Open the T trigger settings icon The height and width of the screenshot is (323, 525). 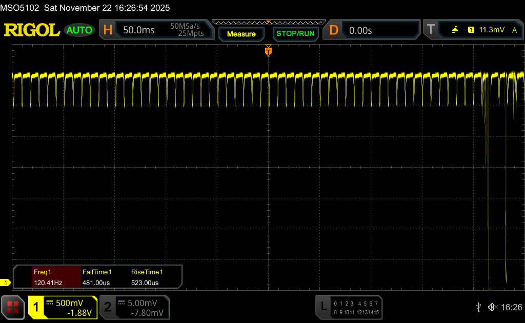[x=431, y=30]
